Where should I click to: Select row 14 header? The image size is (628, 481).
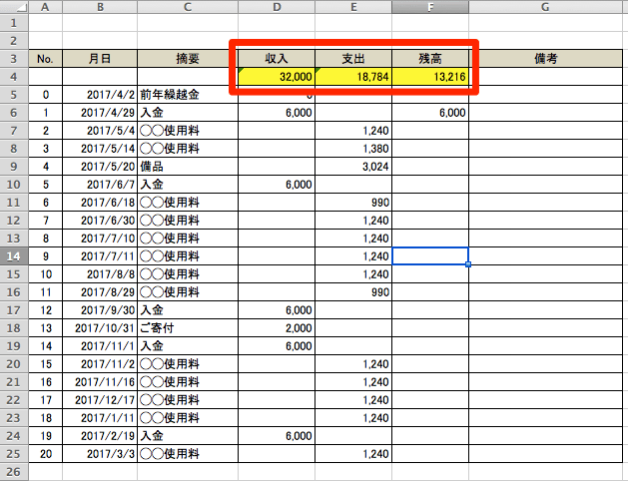click(14, 256)
